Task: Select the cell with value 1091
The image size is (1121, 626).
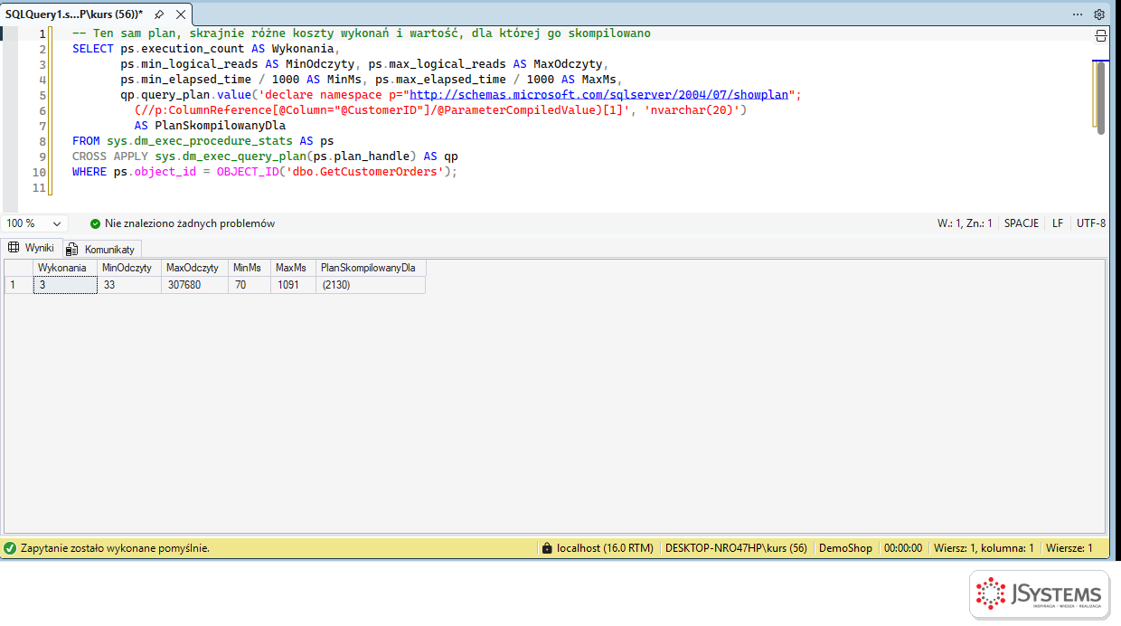Action: tap(294, 285)
